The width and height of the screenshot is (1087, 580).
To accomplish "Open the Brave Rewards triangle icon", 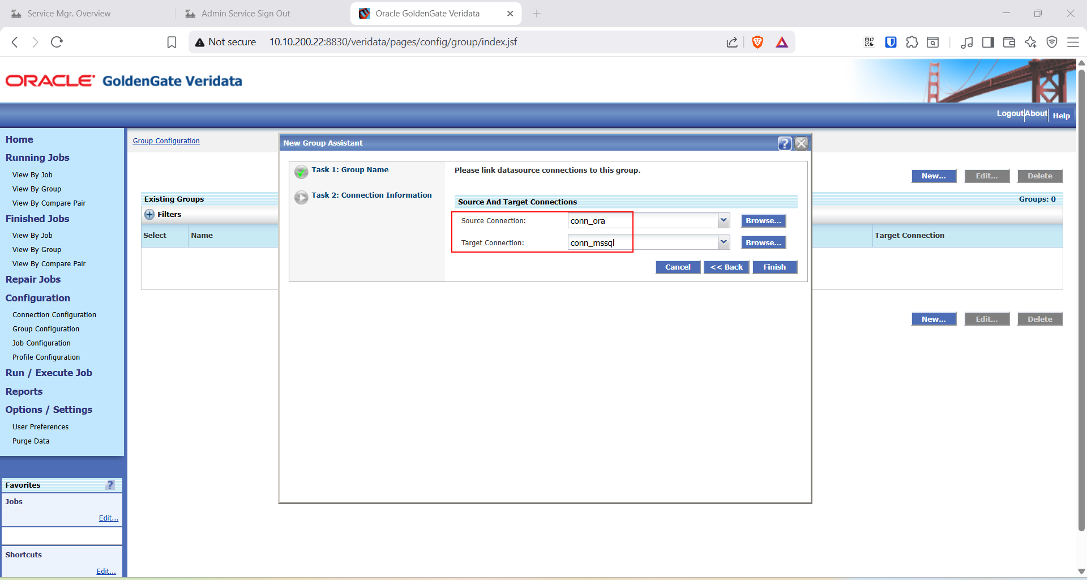I will (782, 42).
